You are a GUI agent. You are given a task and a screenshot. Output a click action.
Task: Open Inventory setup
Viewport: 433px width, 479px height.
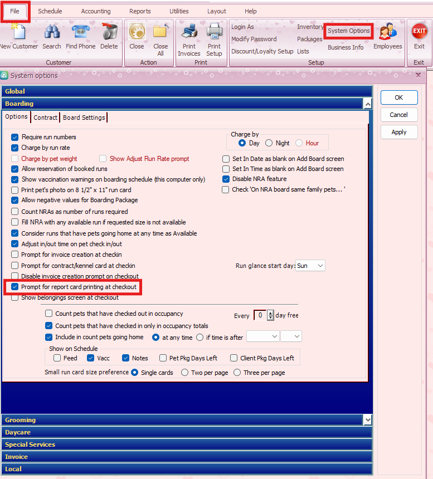point(310,27)
